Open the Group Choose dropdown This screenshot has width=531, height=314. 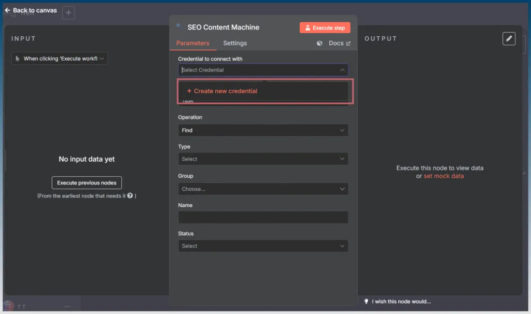(263, 189)
